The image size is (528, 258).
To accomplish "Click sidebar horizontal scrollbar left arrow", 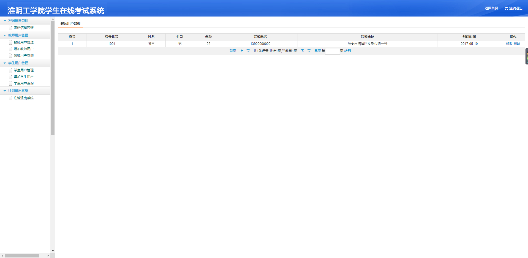I will pos(2,256).
